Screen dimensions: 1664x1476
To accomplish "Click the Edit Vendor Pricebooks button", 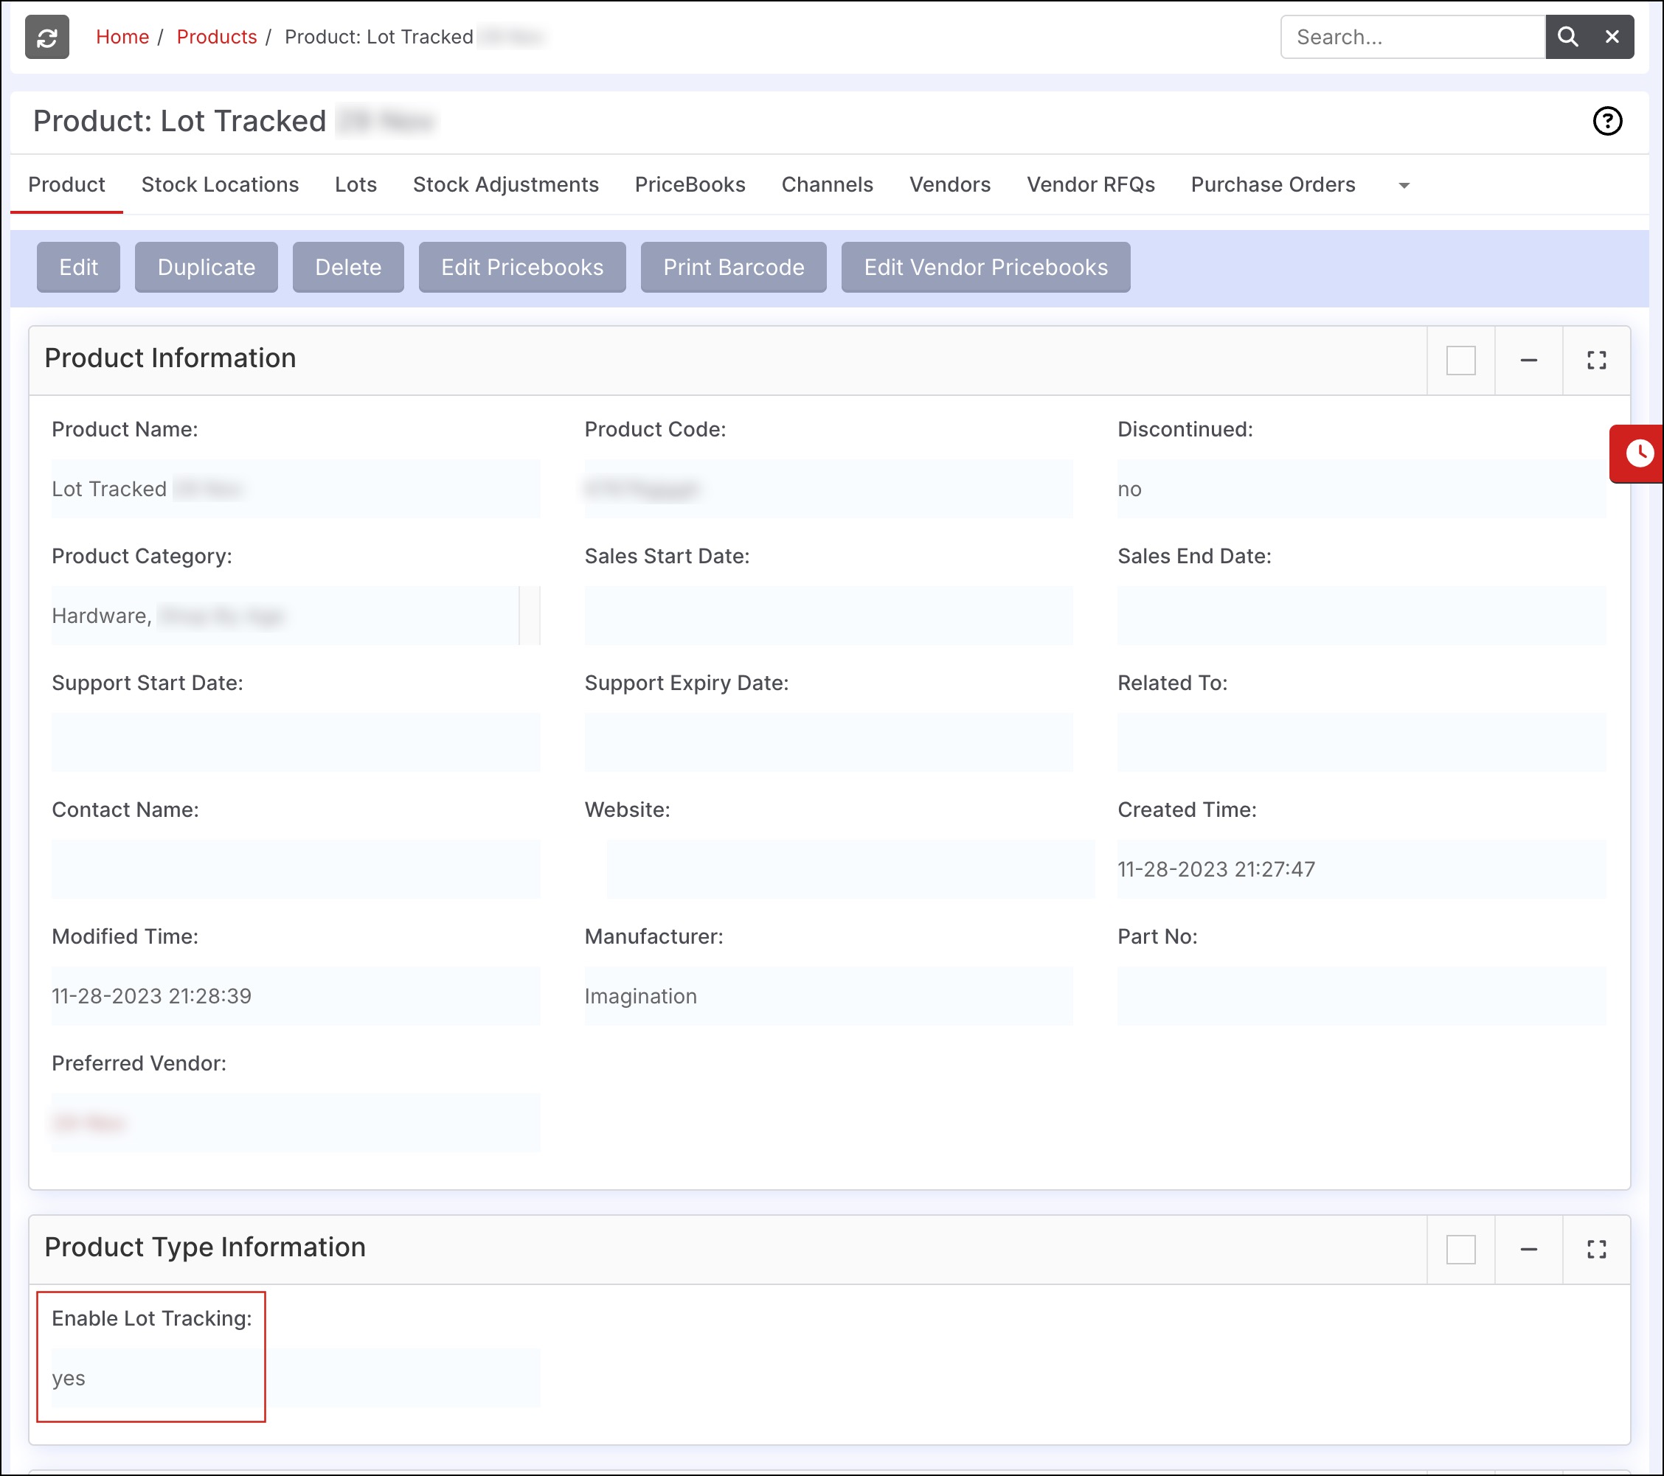I will click(x=985, y=267).
